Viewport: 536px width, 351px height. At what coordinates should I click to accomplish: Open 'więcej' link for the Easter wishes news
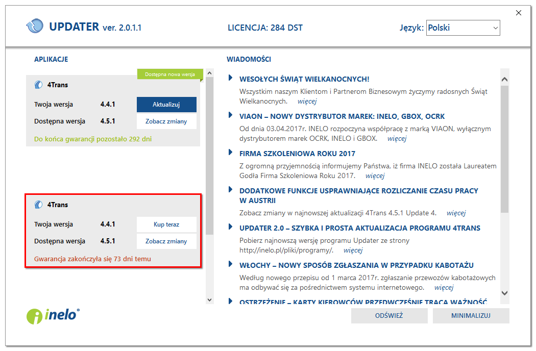coord(307,101)
